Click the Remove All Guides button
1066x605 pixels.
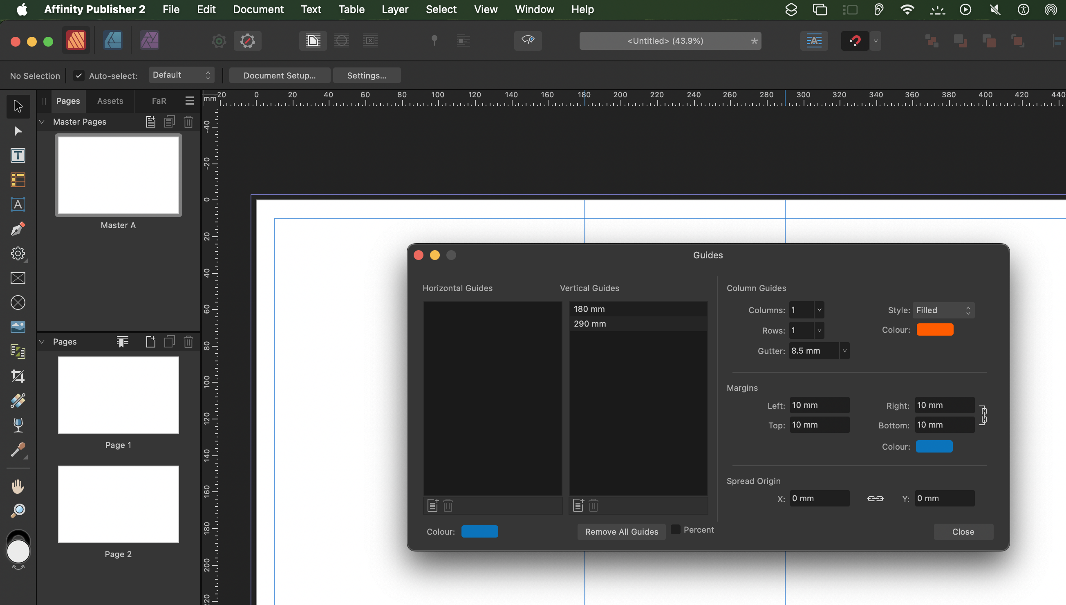(620, 531)
